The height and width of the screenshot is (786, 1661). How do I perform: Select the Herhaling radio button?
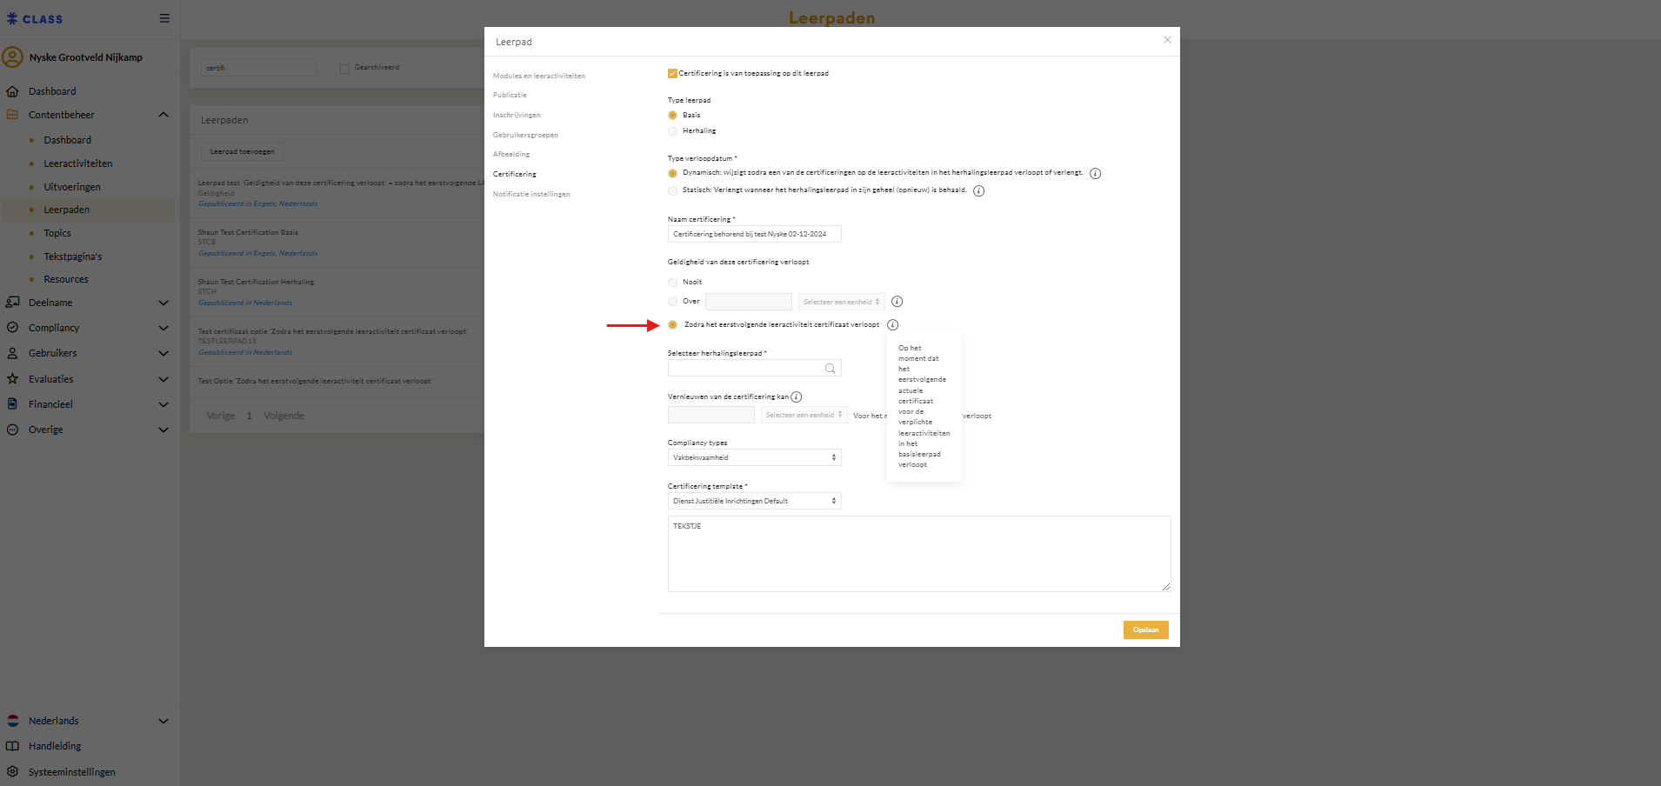tap(672, 131)
